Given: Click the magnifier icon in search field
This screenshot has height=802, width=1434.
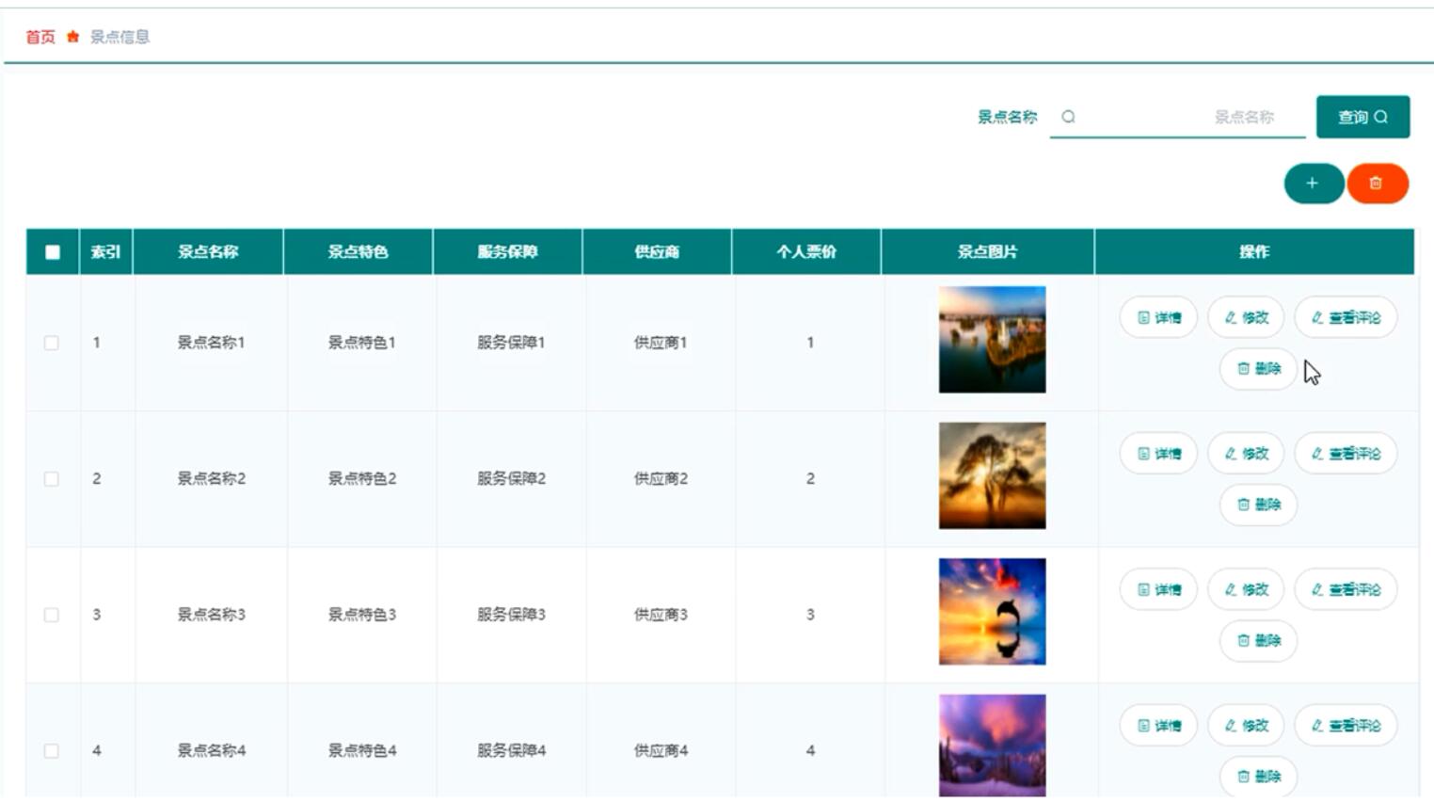Looking at the screenshot, I should pyautogui.click(x=1068, y=117).
